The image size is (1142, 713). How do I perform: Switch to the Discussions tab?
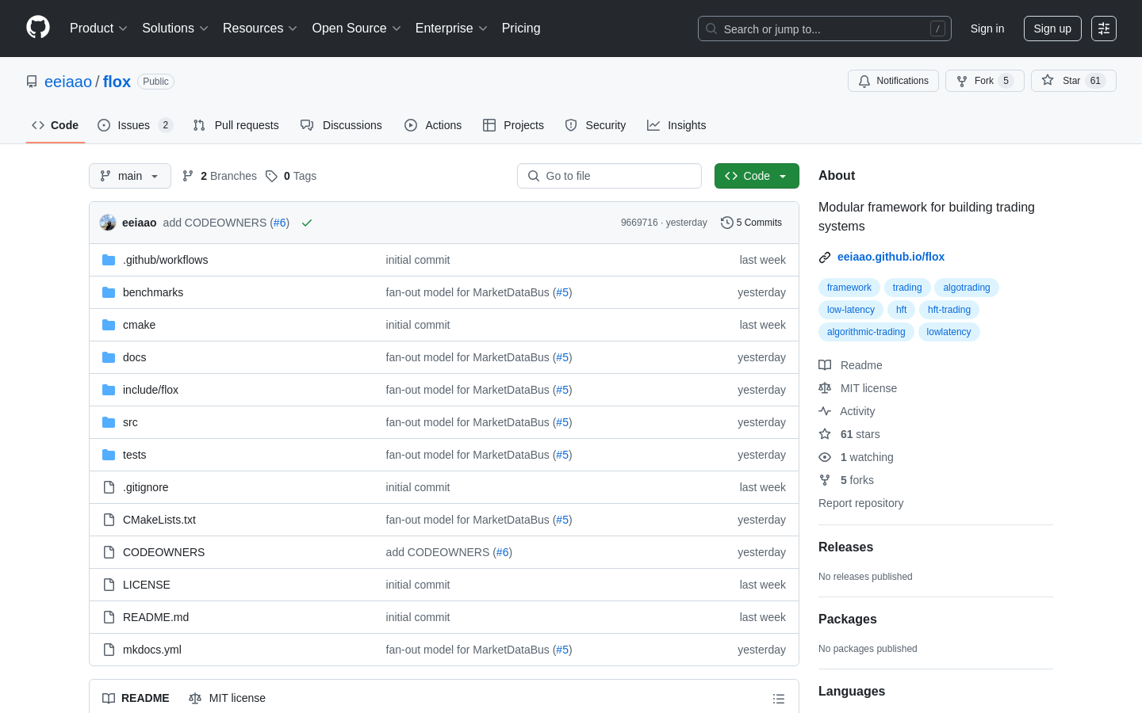[341, 125]
